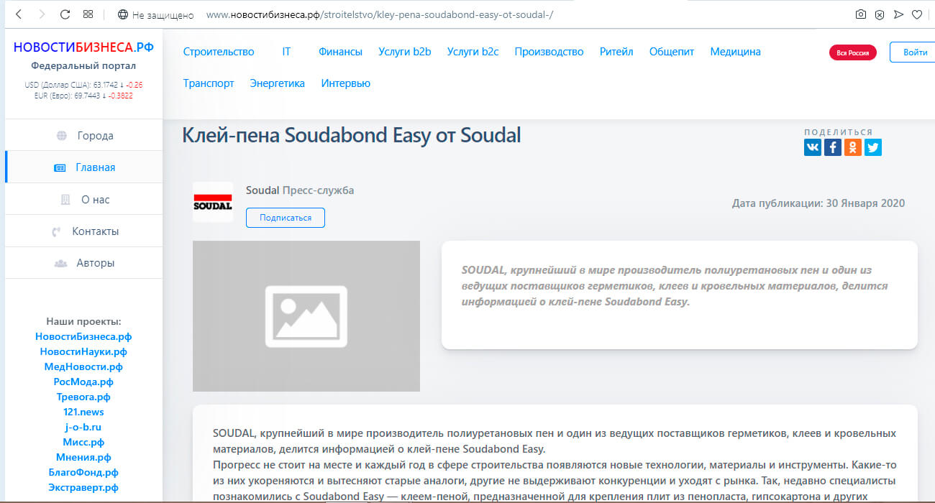Click the people icon beside Авторы
The height and width of the screenshot is (503, 935).
pos(60,263)
